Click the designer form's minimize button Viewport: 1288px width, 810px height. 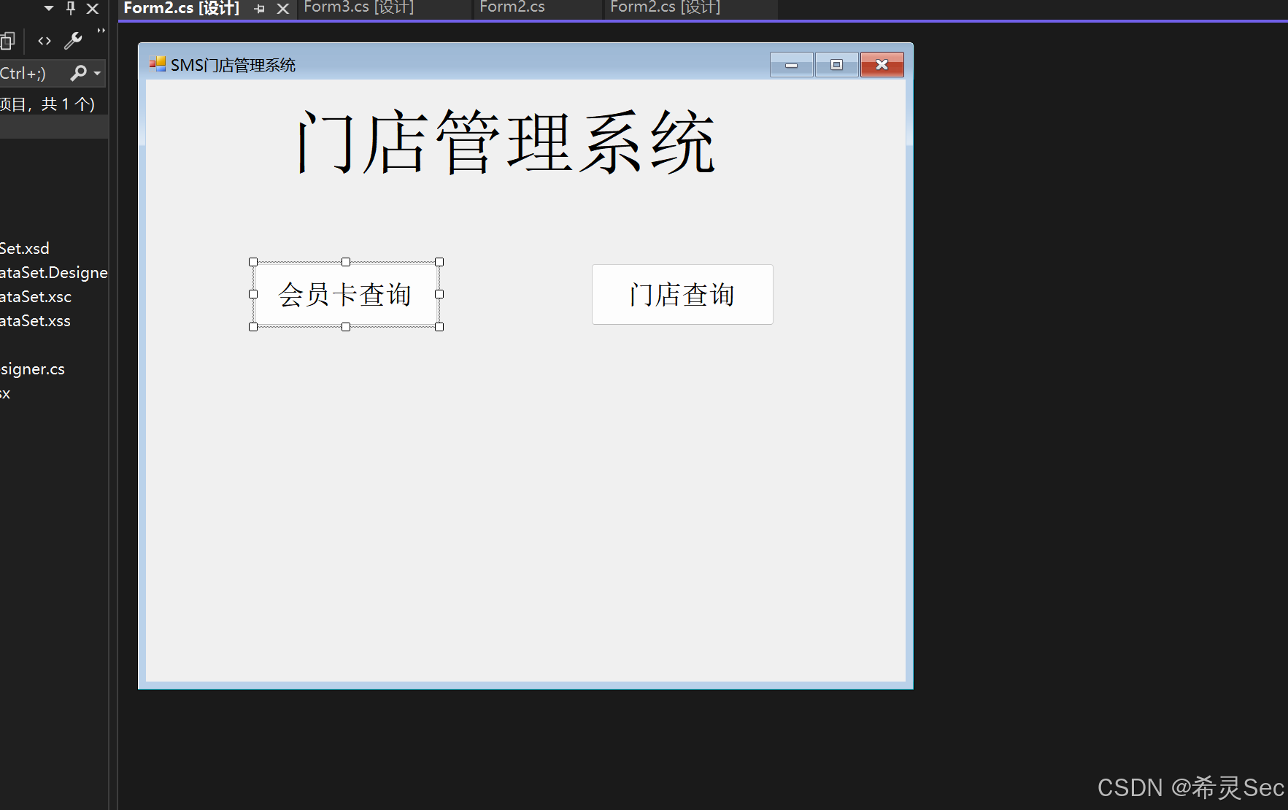pyautogui.click(x=792, y=65)
